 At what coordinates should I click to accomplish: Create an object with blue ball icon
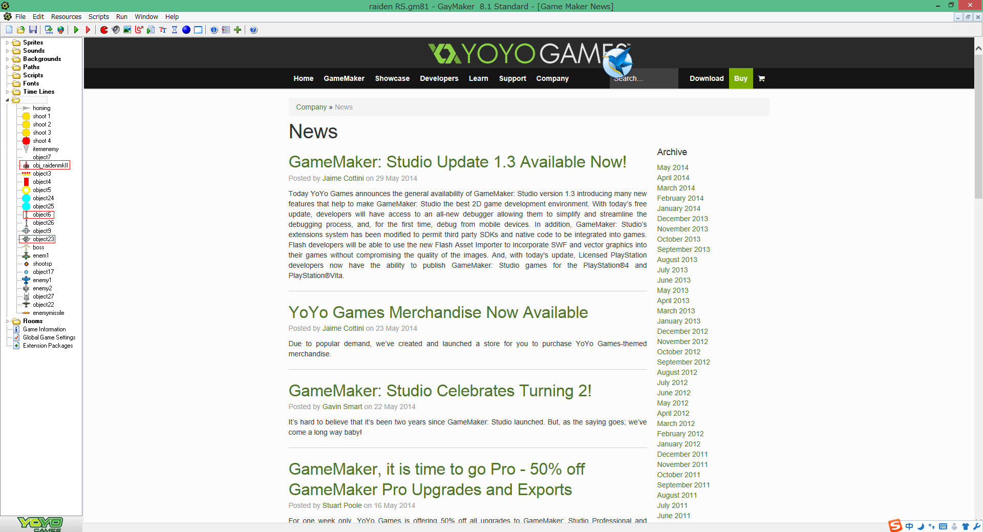[186, 30]
